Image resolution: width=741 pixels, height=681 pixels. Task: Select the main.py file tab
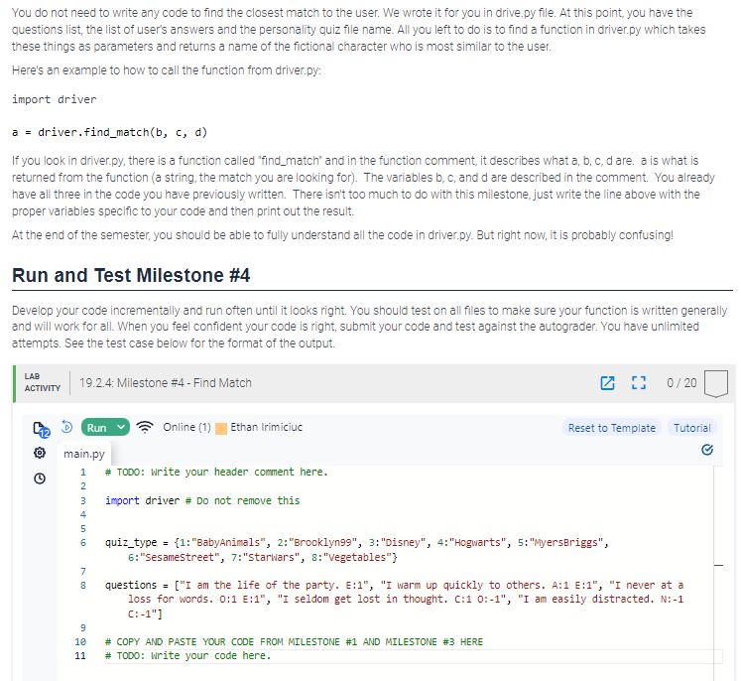pyautogui.click(x=84, y=454)
